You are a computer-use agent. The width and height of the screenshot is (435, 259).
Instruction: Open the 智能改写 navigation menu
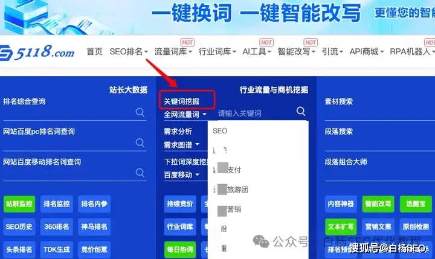click(x=296, y=51)
